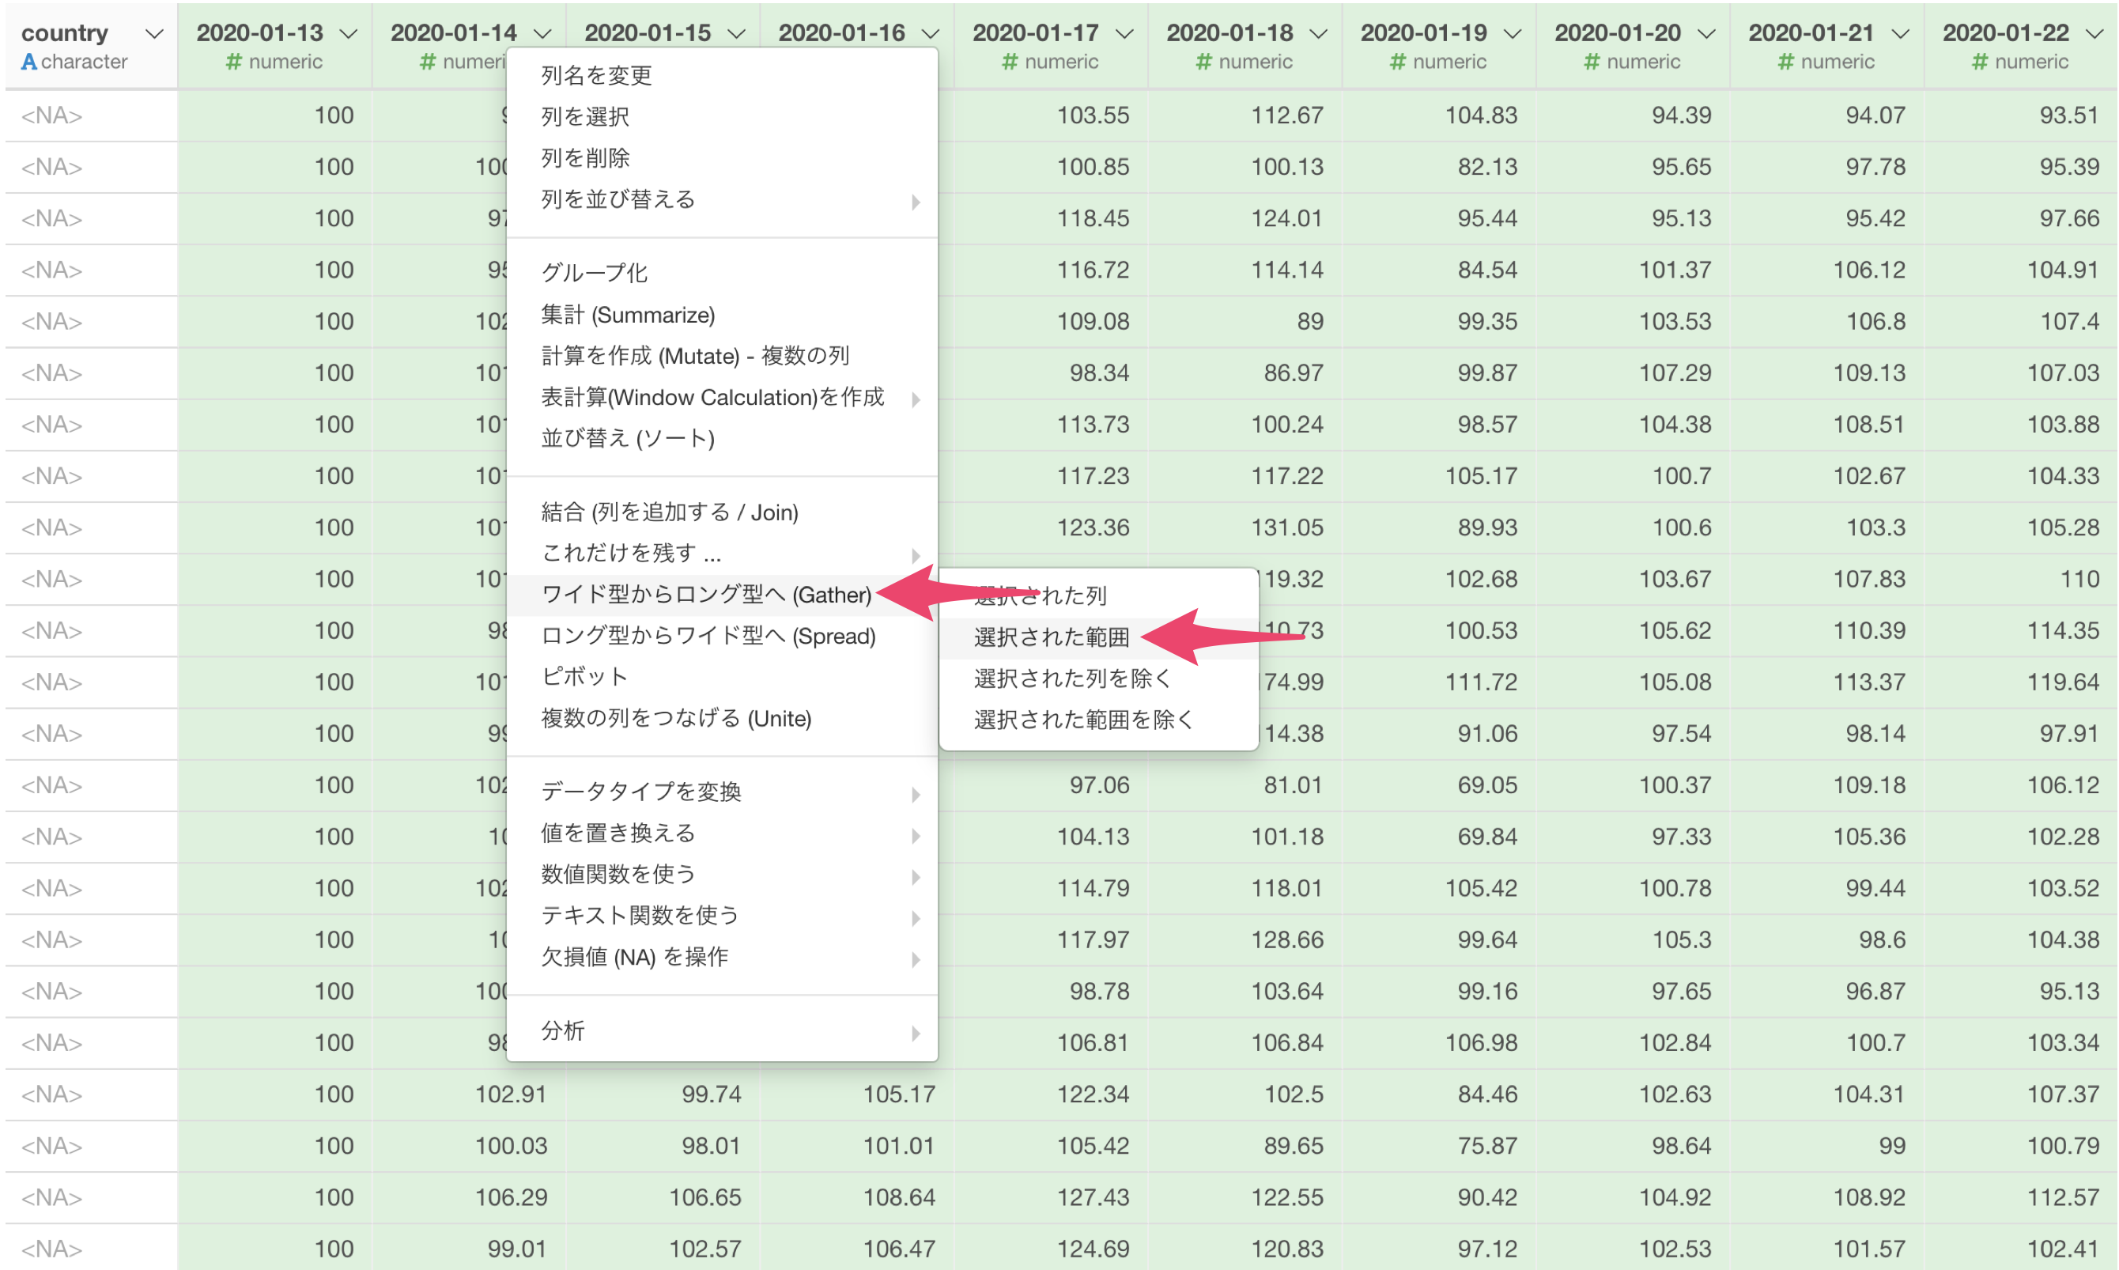The height and width of the screenshot is (1270, 2119).
Task: Select 選択された列を除く submenu option
Action: click(1071, 678)
